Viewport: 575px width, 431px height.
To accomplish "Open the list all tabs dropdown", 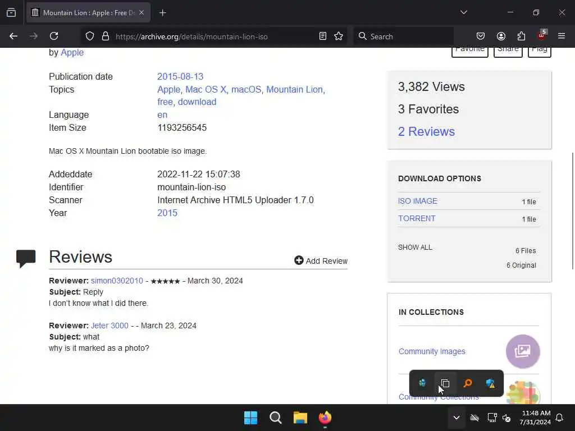I will [x=463, y=12].
